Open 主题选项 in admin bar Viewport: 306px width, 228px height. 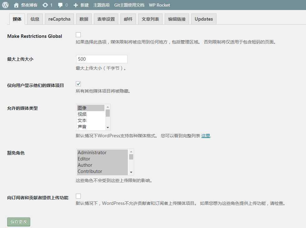[101, 5]
